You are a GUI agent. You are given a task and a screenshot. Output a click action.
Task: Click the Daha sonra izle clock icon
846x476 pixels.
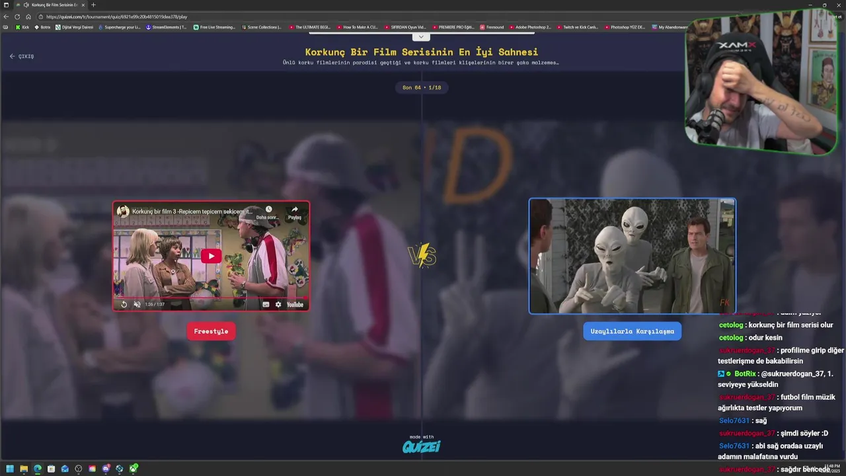(x=268, y=210)
